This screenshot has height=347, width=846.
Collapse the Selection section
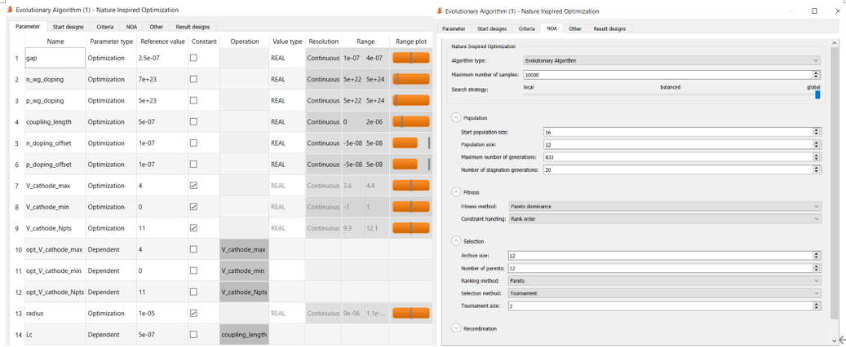tap(456, 241)
